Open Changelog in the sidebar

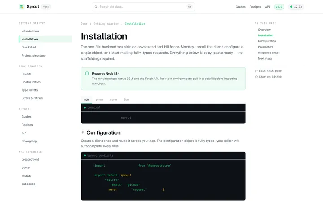pos(45,141)
